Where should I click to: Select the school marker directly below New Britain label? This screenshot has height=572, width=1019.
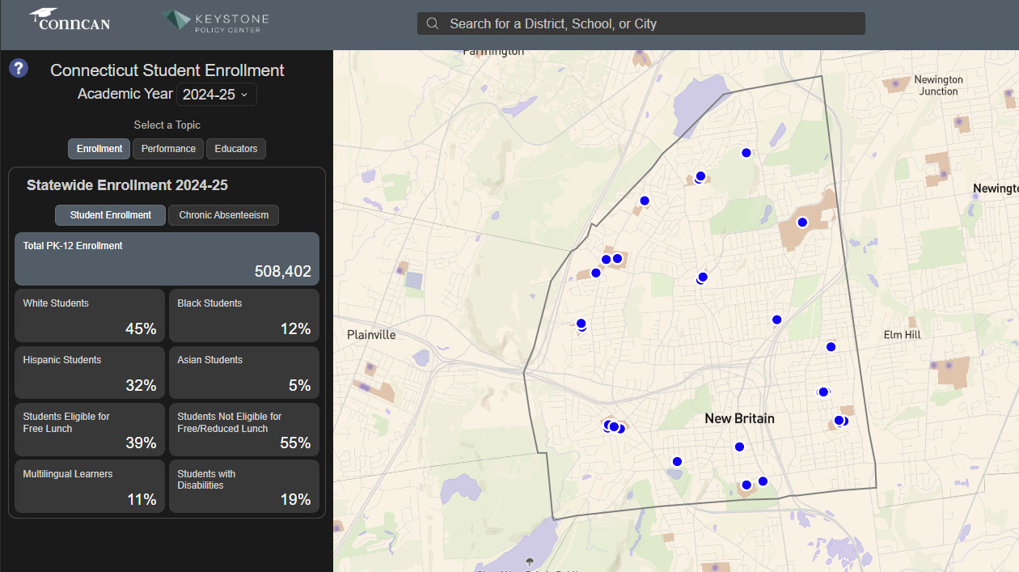point(738,447)
